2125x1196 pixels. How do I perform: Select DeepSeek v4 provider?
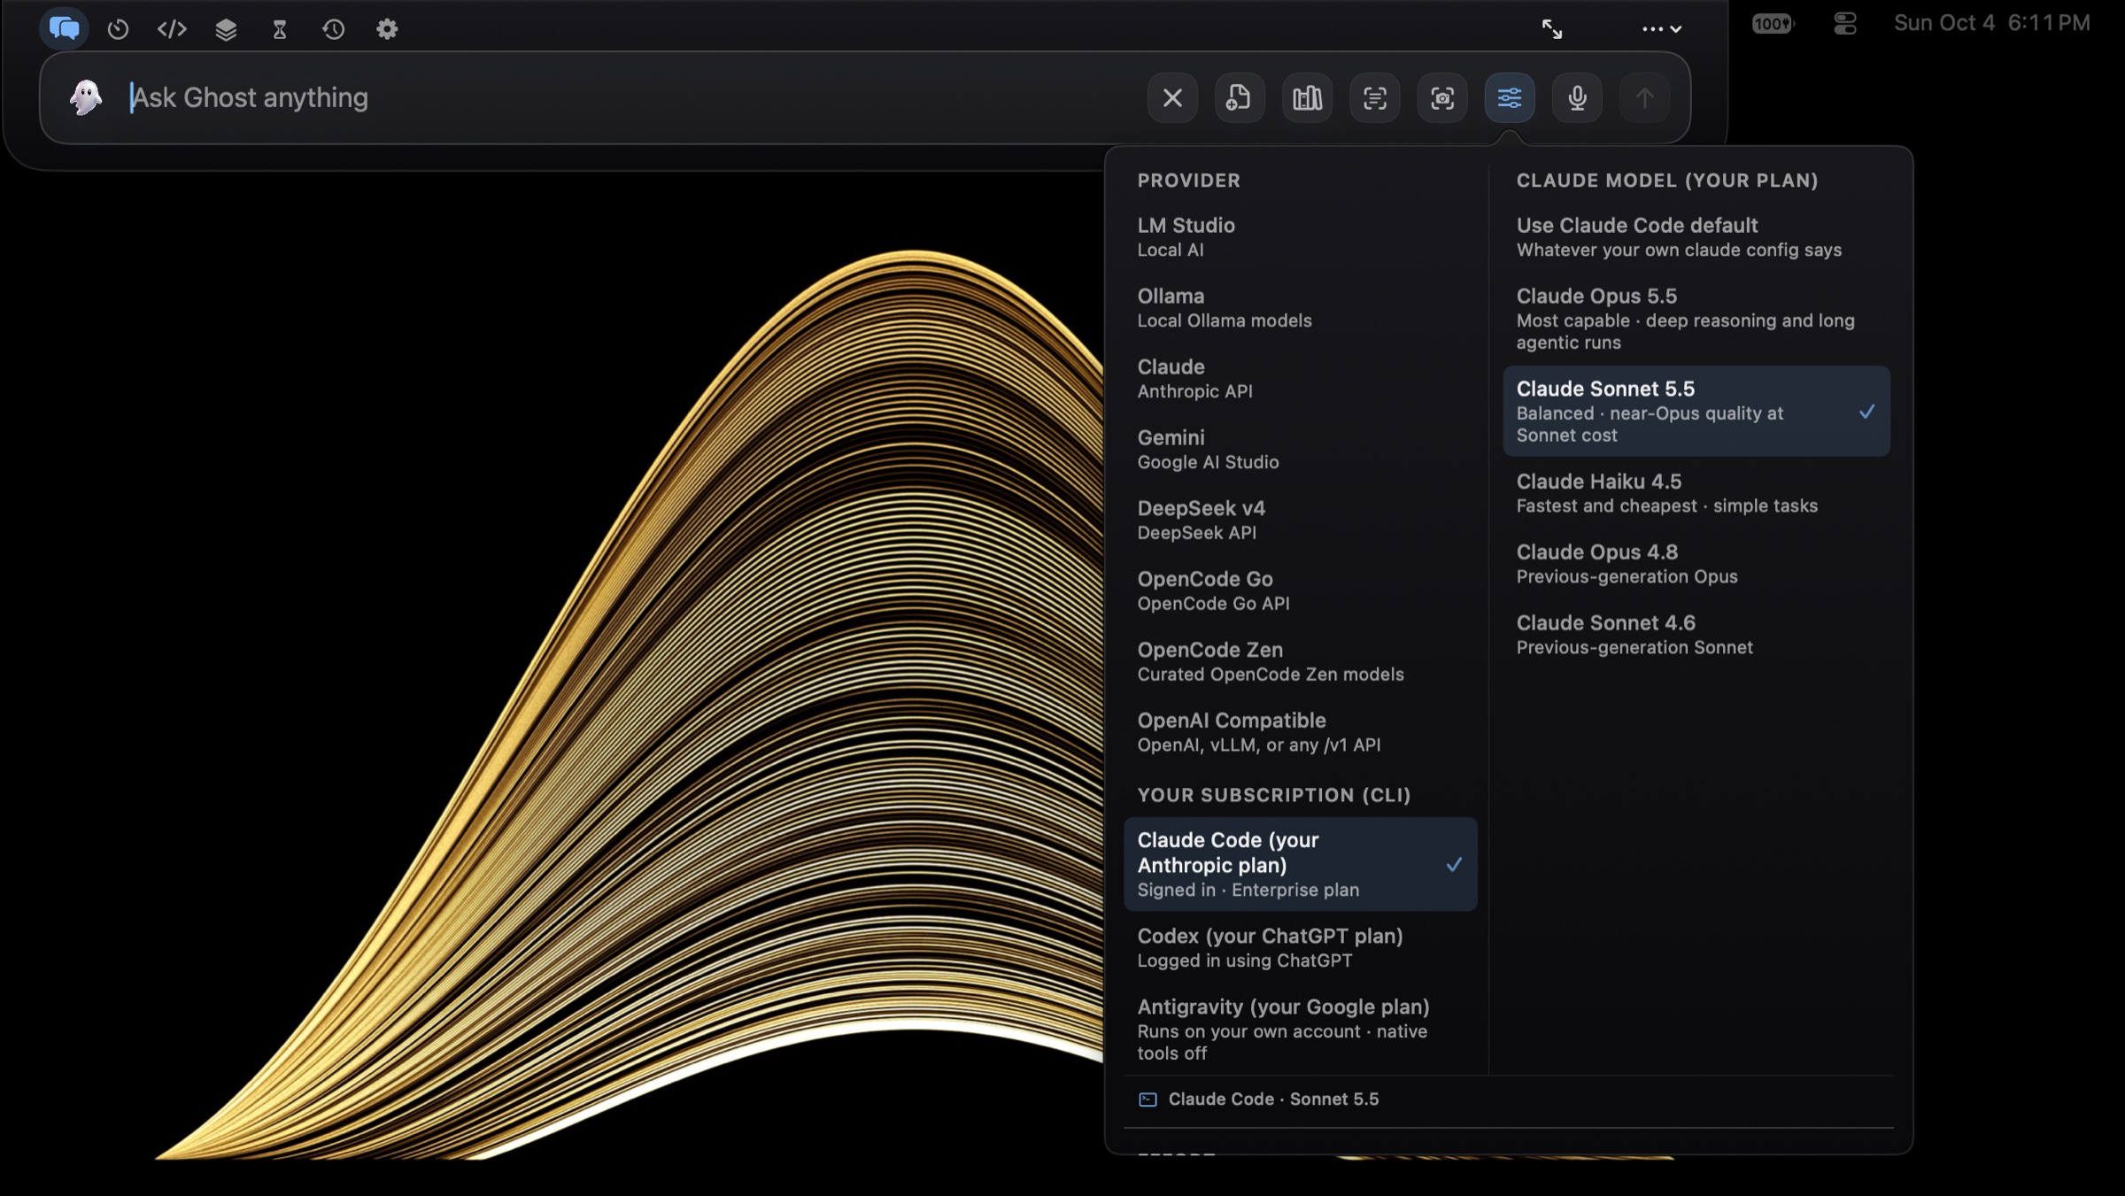pos(1300,520)
